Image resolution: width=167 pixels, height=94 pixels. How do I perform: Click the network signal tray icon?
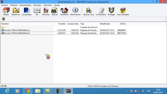pyautogui.click(x=139, y=91)
